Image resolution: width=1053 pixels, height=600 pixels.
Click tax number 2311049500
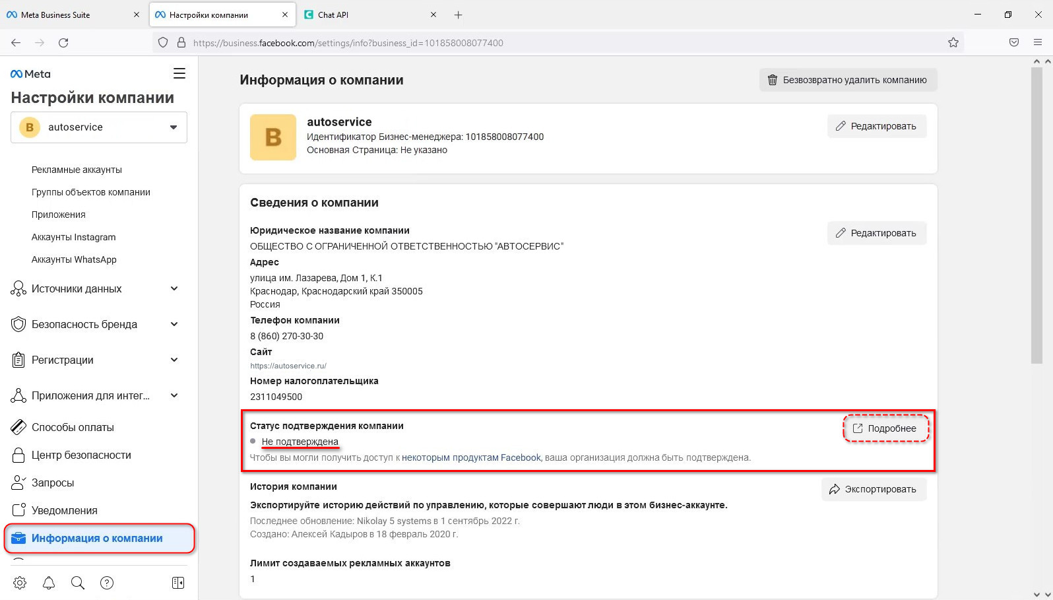pos(276,397)
